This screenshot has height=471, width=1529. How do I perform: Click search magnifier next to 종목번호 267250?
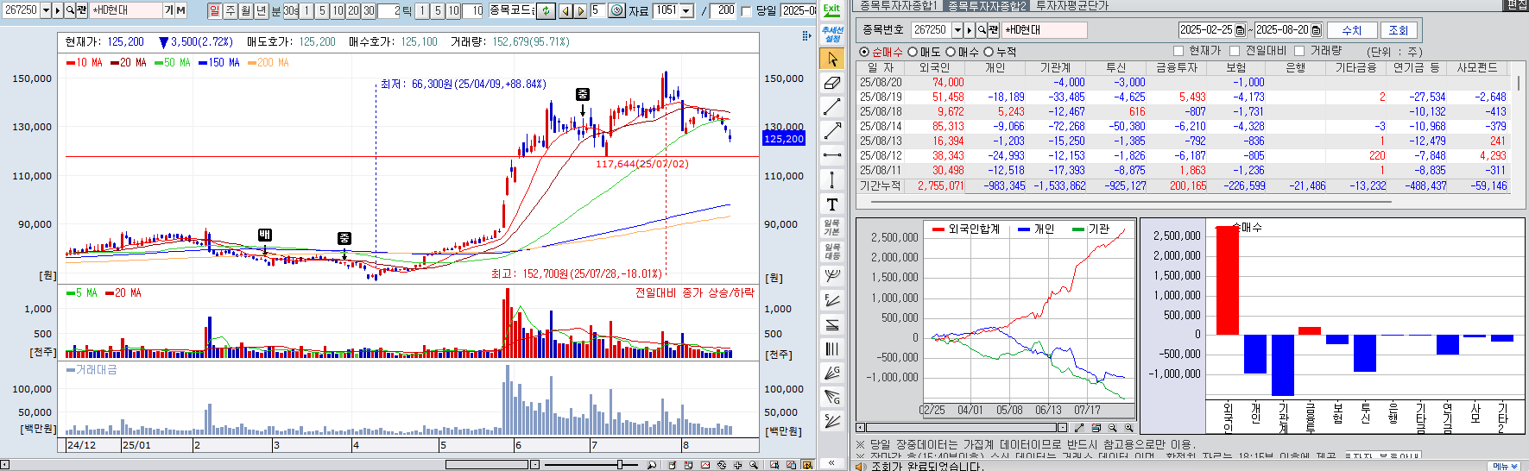tap(982, 29)
